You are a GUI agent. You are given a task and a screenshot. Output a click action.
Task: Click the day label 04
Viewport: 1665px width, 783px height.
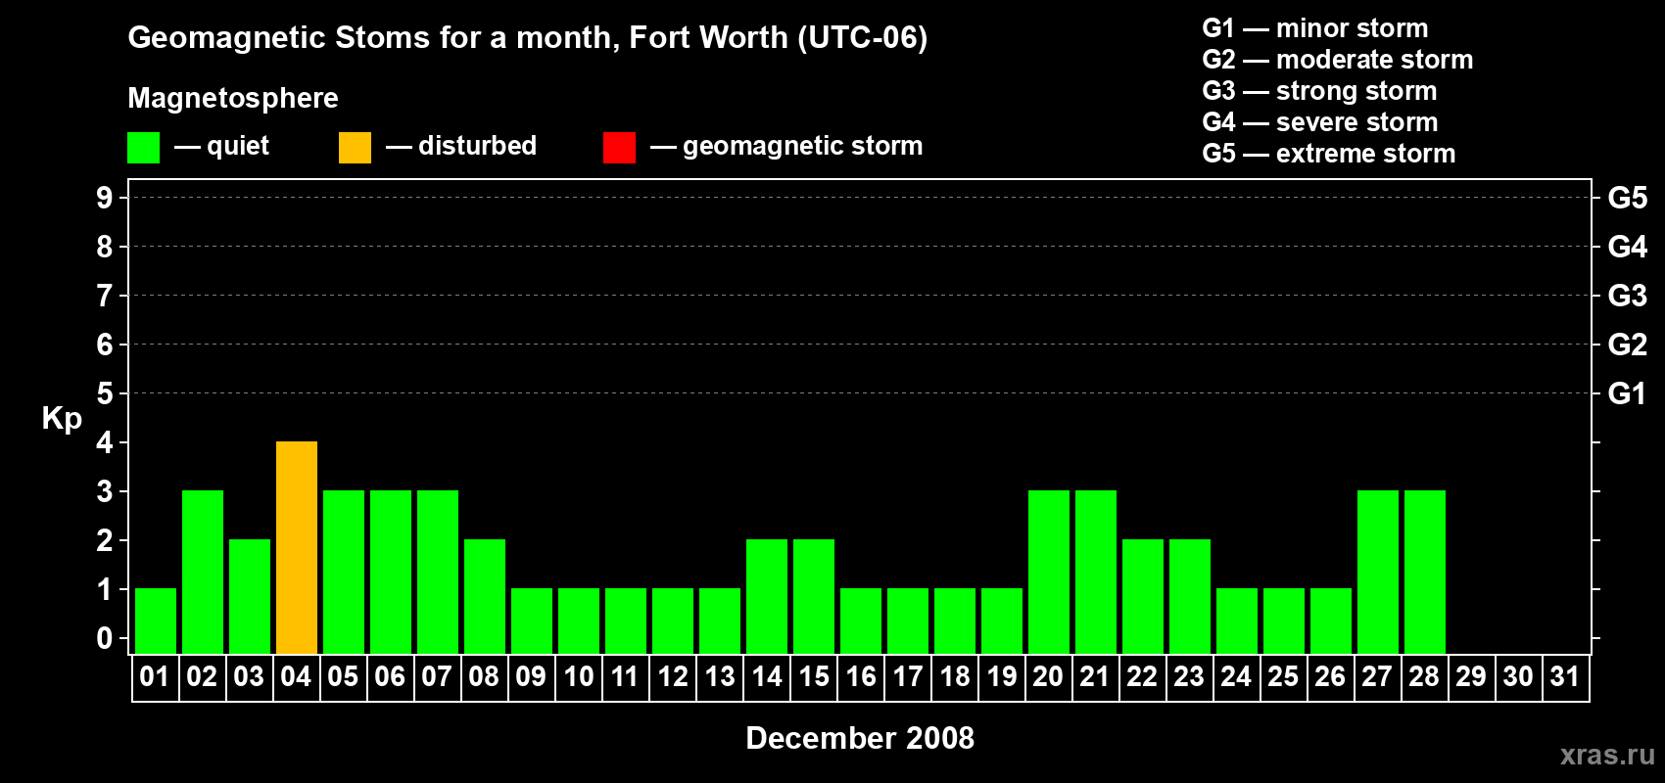[x=296, y=677]
